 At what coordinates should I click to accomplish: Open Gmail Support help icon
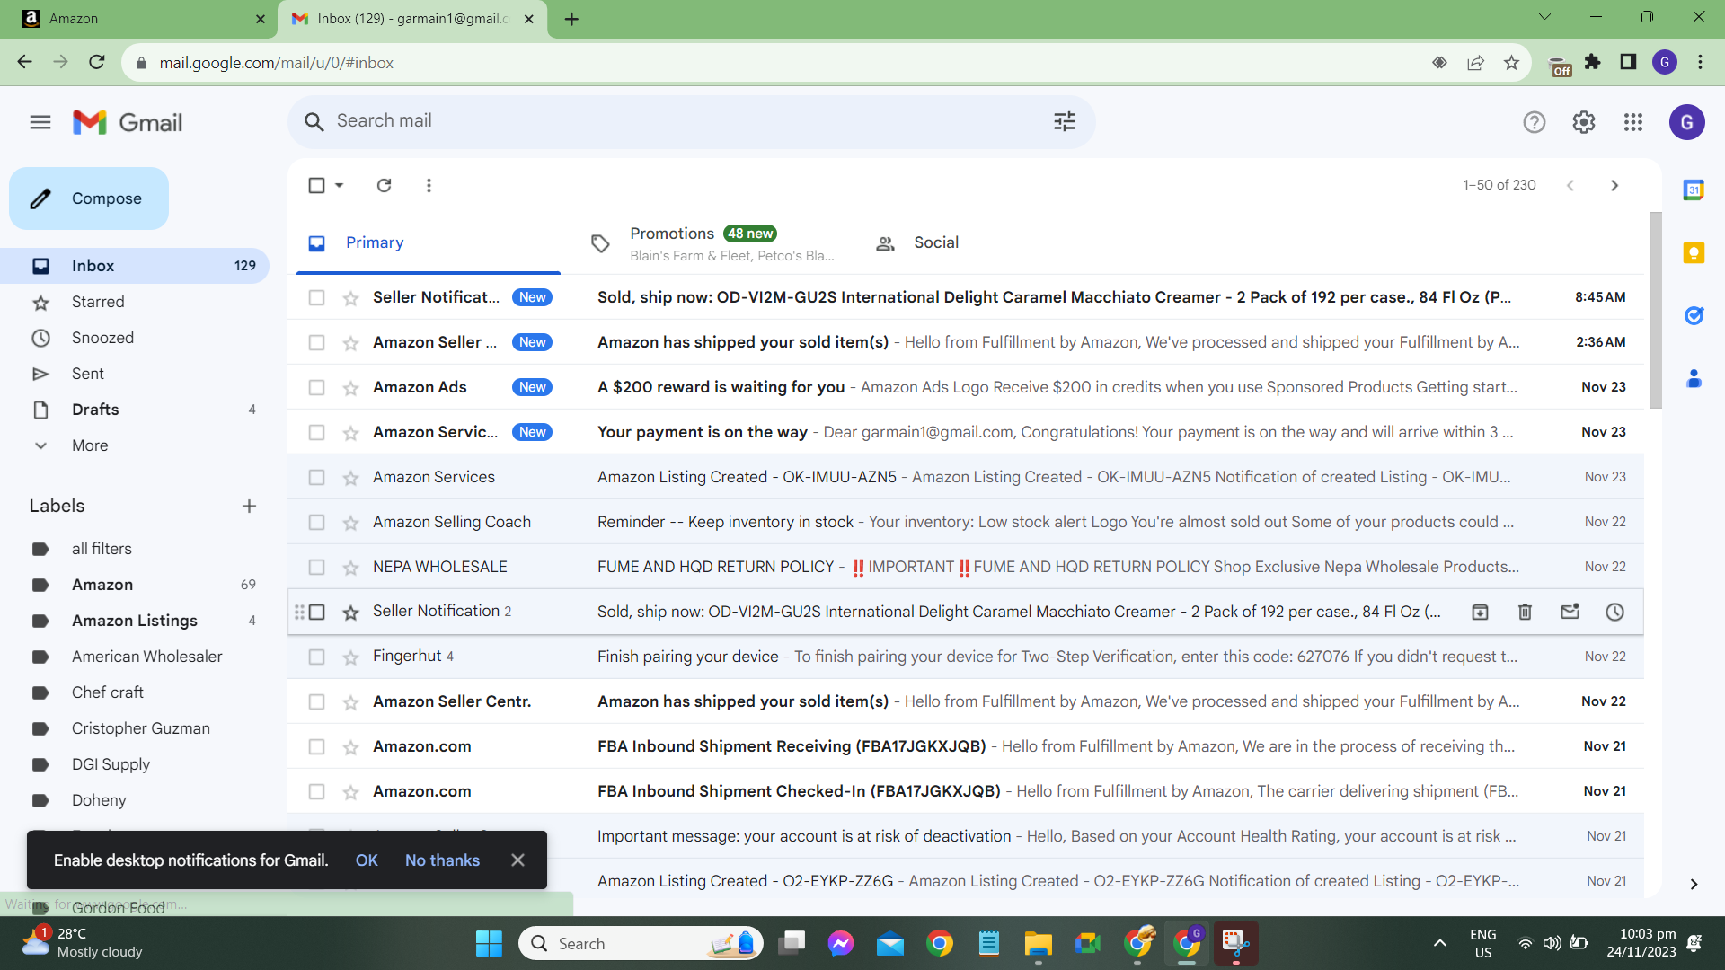tap(1535, 122)
